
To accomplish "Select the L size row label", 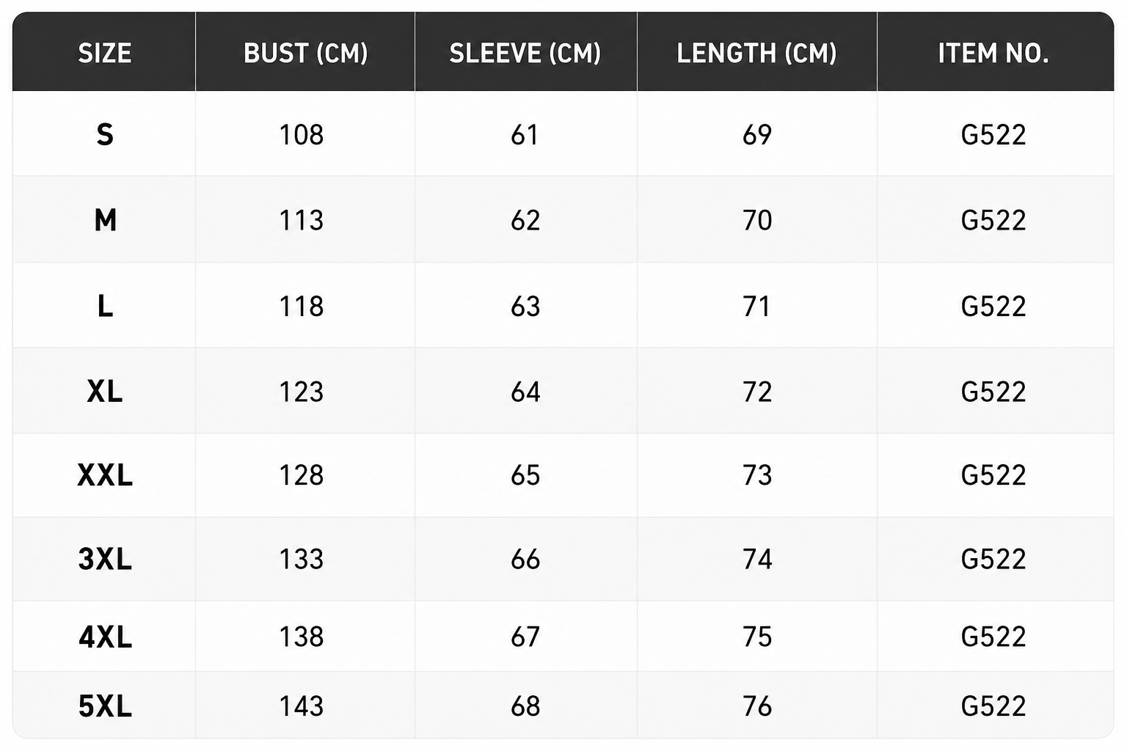I will [105, 306].
